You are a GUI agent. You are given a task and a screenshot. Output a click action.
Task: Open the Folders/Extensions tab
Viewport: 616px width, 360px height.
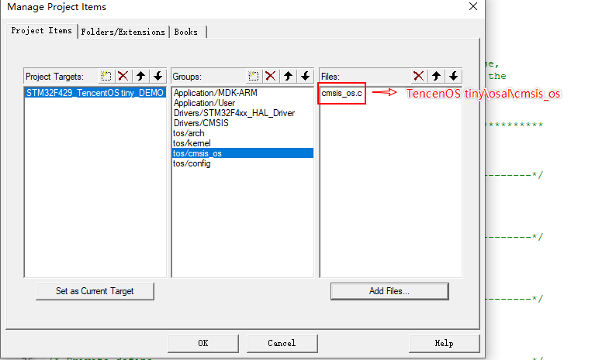123,32
